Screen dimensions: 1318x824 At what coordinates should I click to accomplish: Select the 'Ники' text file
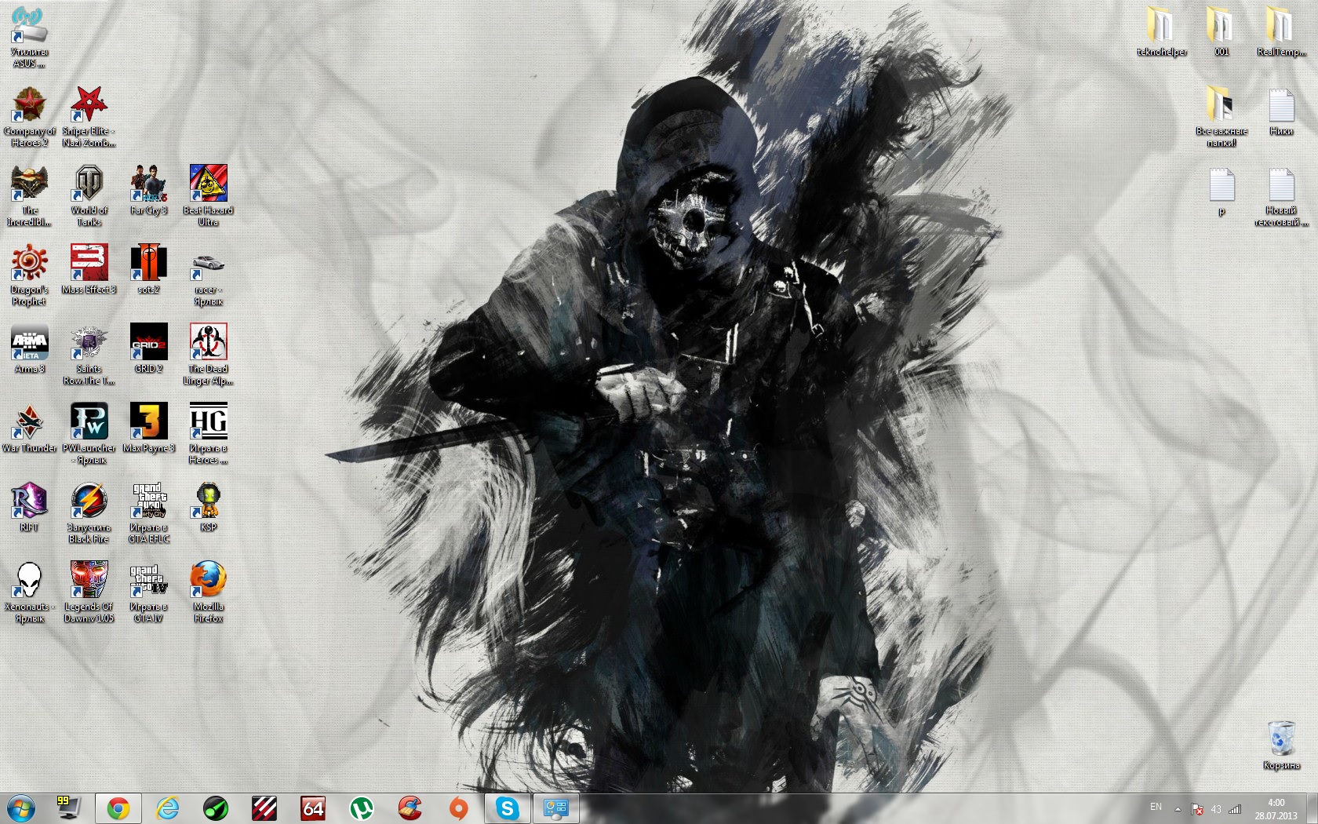pyautogui.click(x=1281, y=111)
